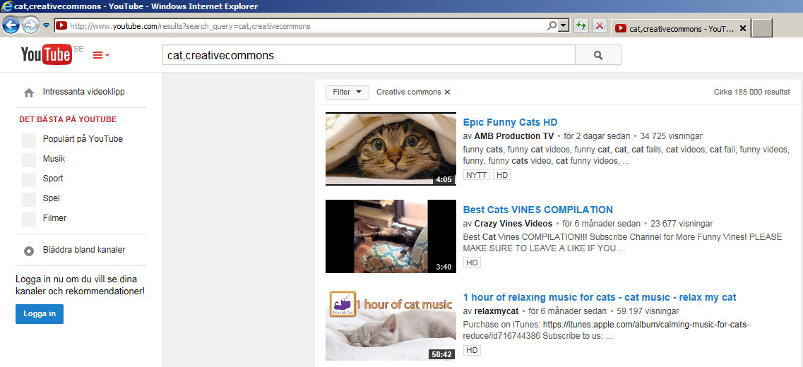Image resolution: width=803 pixels, height=367 pixels.
Task: Click the home icon in sidebar
Action: (29, 92)
